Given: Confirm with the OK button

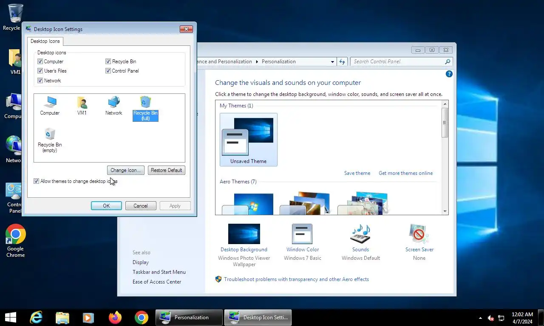Looking at the screenshot, I should click(106, 206).
